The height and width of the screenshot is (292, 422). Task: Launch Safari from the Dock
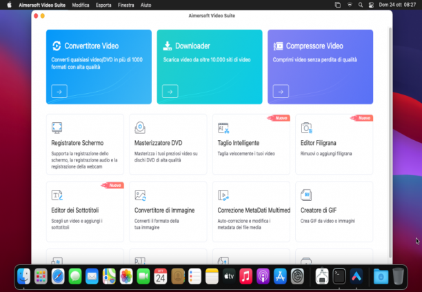(58, 276)
